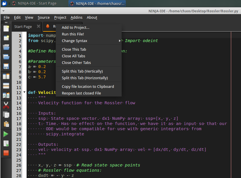Screen dimensions: 241x178
Task: Click the 'Import odeint' comment text
Action: pyautogui.click(x=141, y=41)
